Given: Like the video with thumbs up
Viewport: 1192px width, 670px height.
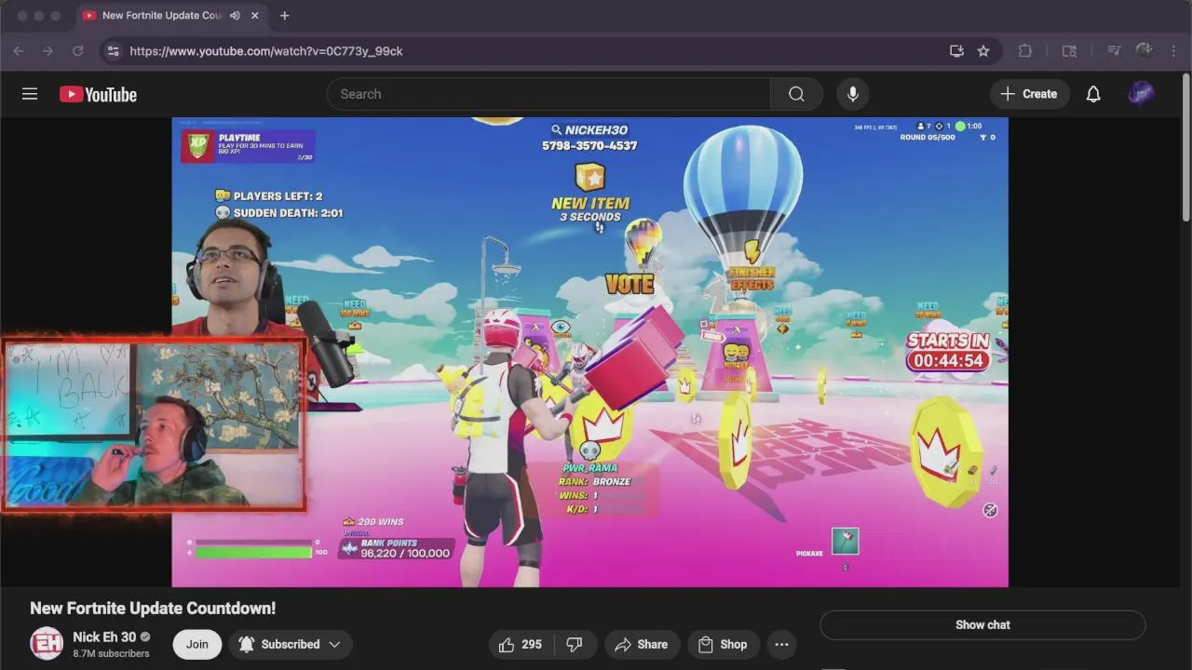Looking at the screenshot, I should [x=521, y=644].
